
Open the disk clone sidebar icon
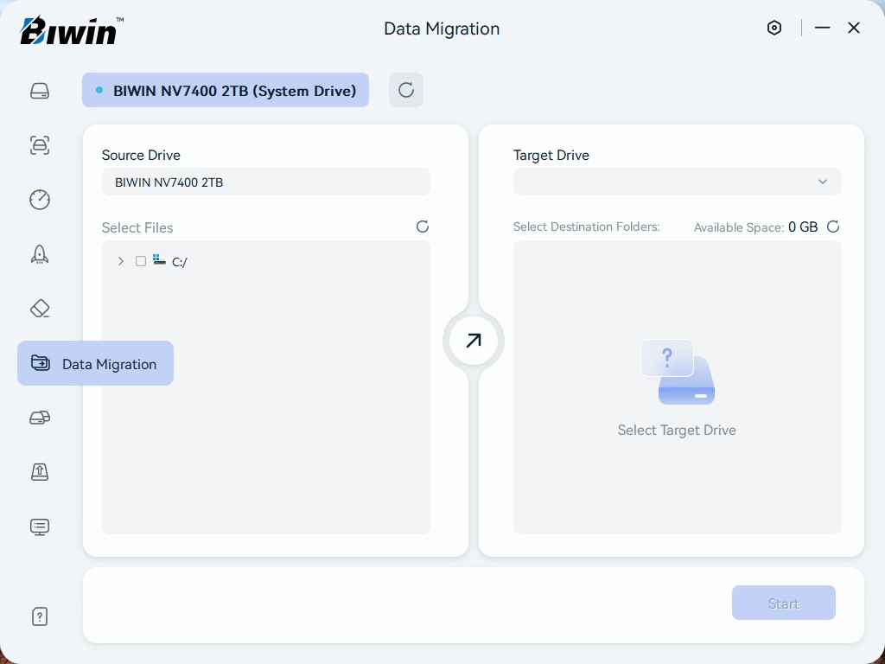(40, 418)
